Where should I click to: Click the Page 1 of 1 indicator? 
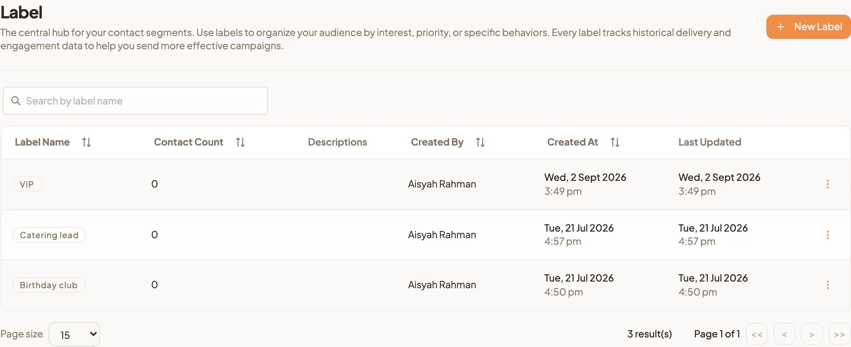[x=717, y=334]
